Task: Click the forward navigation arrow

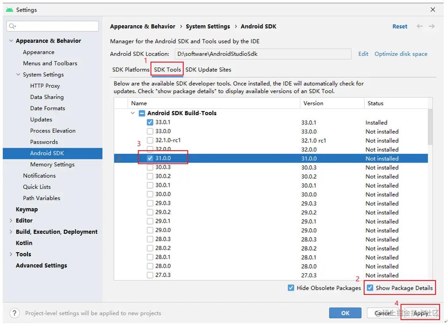Action: point(432,26)
